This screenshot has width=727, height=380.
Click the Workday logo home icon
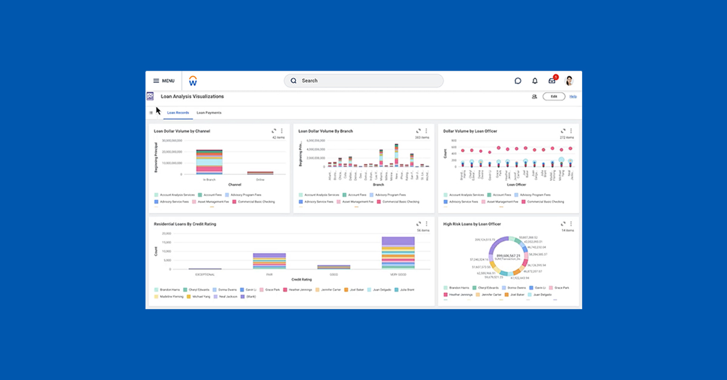[193, 80]
